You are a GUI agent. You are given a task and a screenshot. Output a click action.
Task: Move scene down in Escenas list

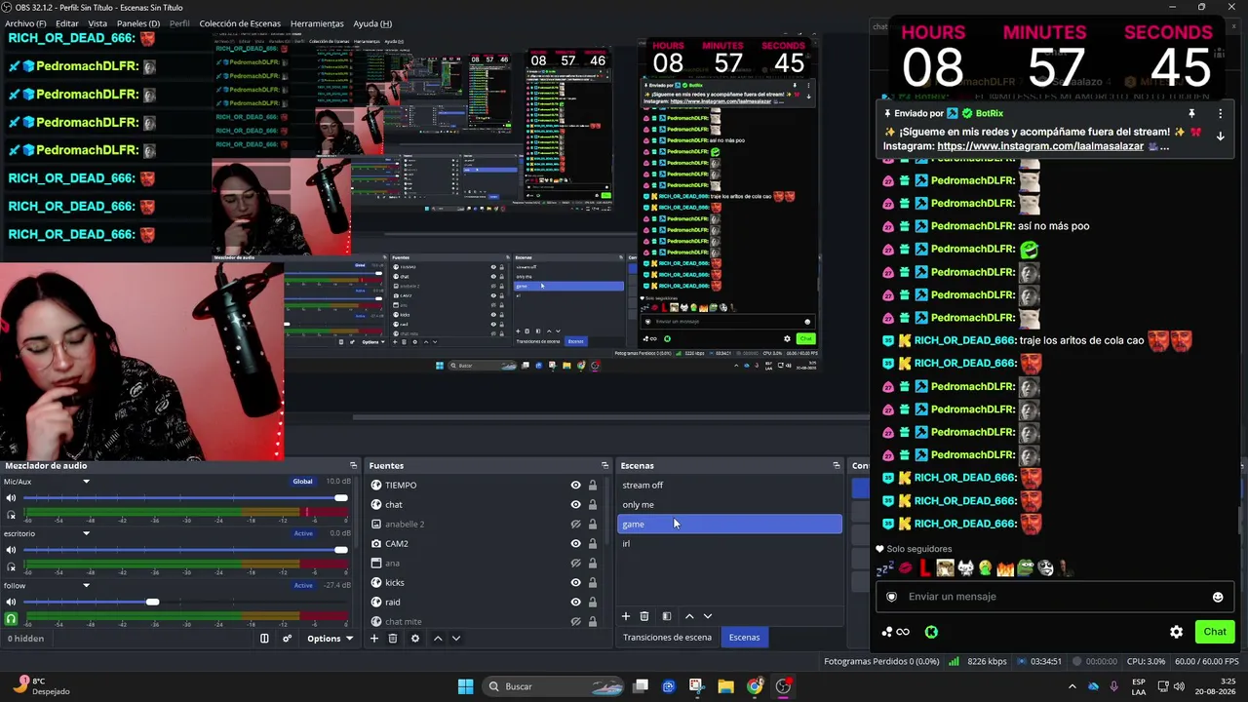708,616
